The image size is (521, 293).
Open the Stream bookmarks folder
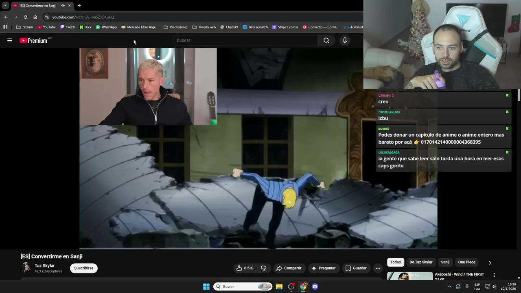[24, 27]
